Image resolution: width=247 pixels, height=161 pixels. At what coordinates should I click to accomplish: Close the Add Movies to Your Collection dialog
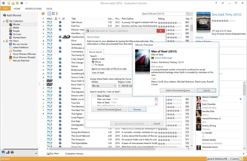tap(161, 31)
